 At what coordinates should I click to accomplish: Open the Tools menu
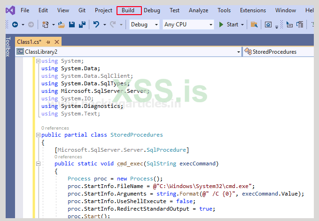coord(224,10)
